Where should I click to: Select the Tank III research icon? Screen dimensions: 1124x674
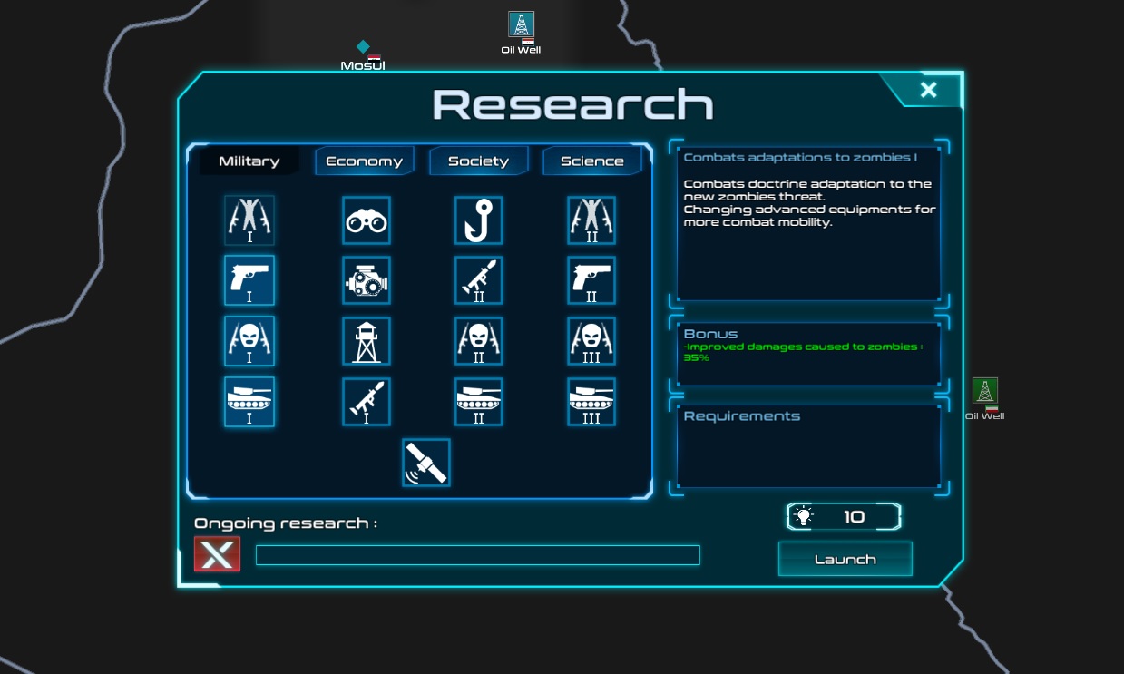(591, 402)
